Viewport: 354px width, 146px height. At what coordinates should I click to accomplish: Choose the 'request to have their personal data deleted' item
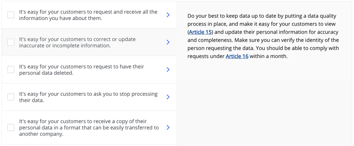(x=89, y=69)
